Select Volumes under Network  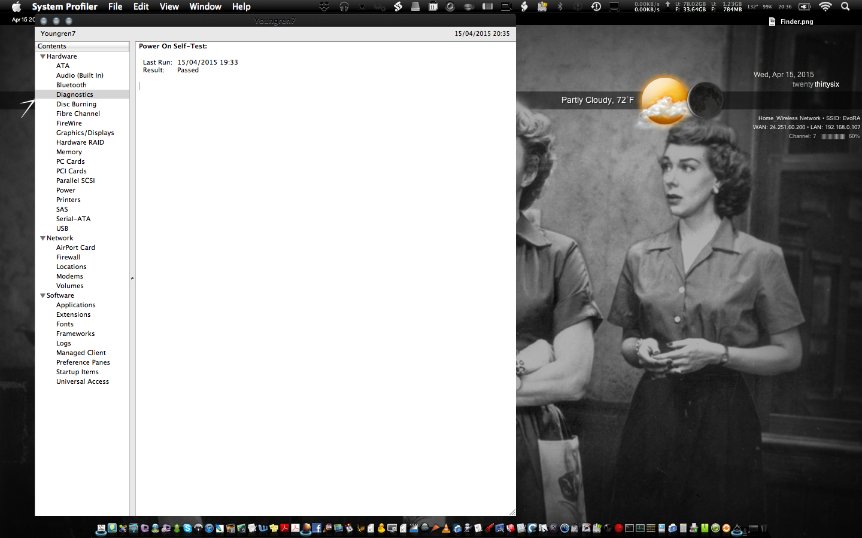(70, 286)
